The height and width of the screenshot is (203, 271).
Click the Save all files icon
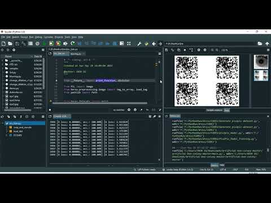click(x=24, y=43)
